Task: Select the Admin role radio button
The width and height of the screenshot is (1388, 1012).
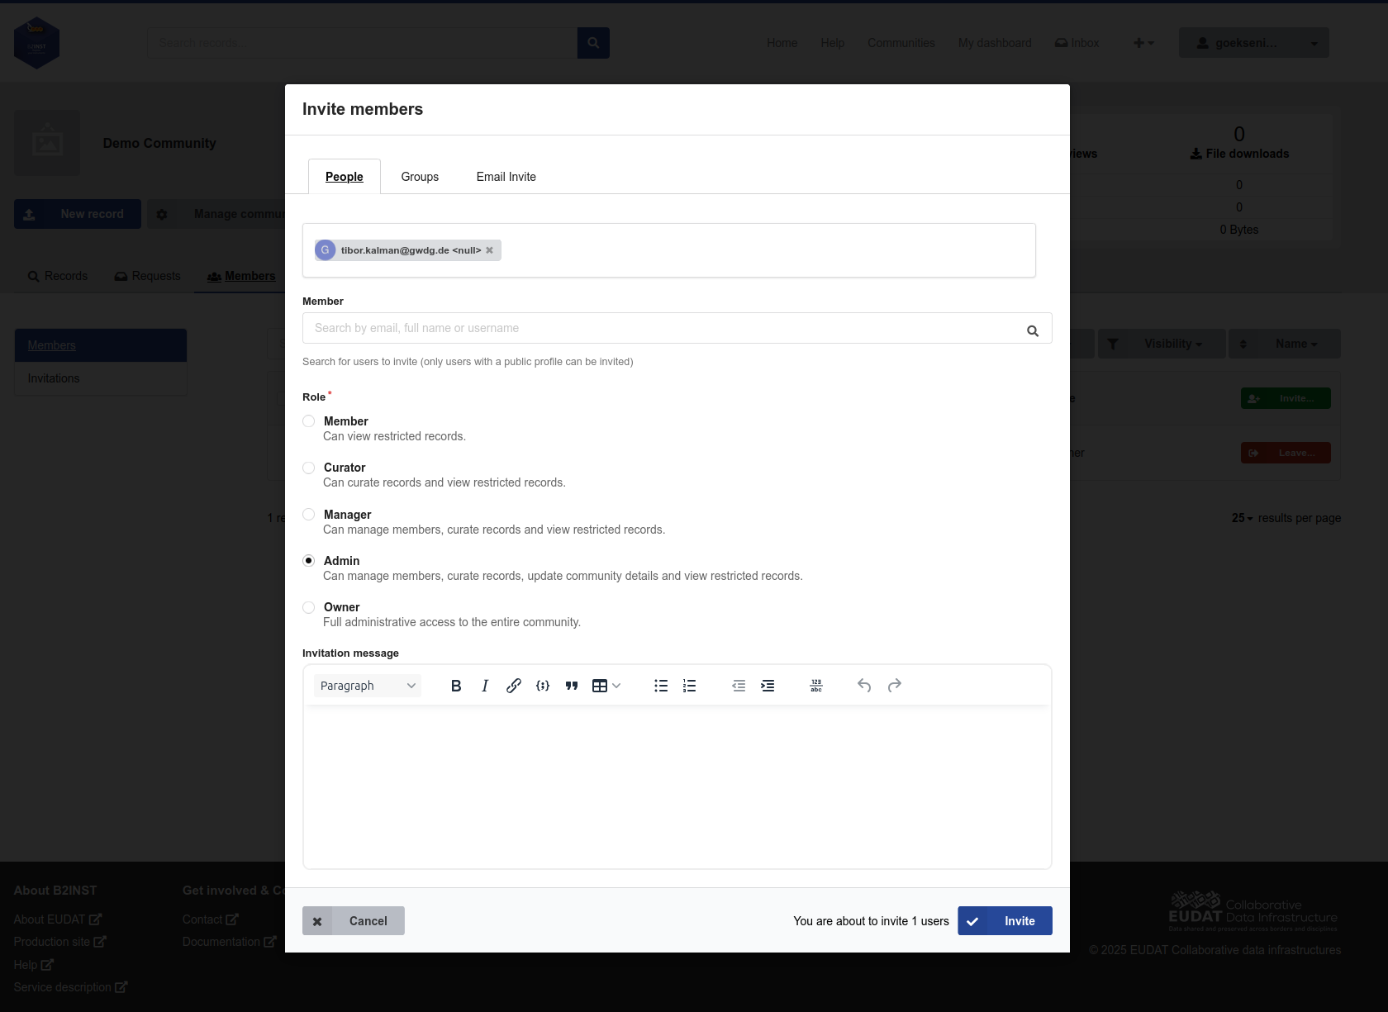Action: [x=309, y=560]
